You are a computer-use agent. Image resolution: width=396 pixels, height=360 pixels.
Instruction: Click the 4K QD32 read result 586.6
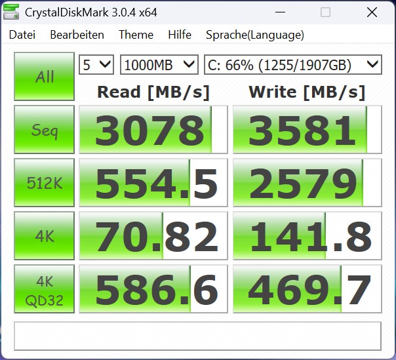click(153, 289)
